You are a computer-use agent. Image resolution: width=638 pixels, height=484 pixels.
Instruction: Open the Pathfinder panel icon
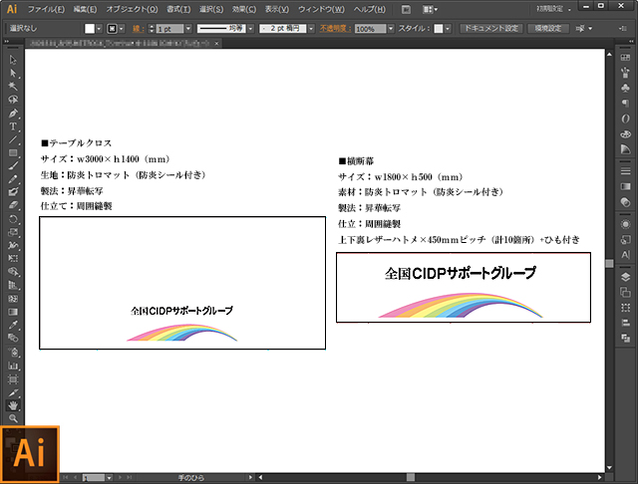point(625,339)
